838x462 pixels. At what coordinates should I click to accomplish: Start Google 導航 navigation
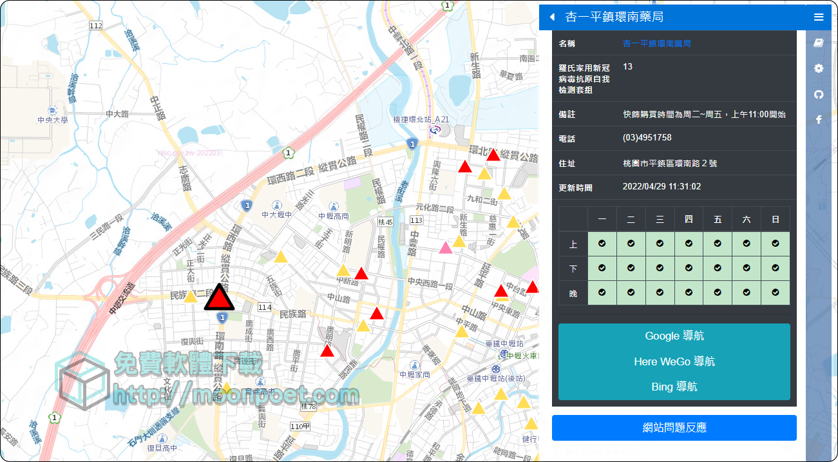(x=674, y=336)
